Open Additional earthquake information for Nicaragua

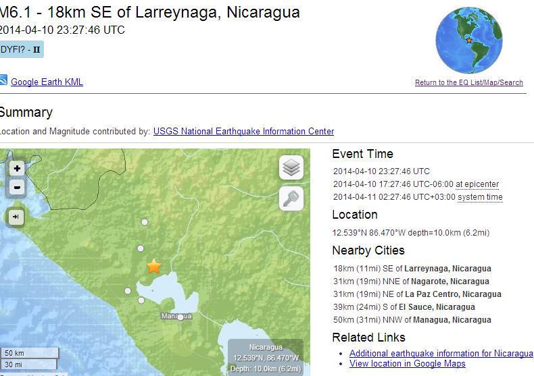[x=441, y=354]
